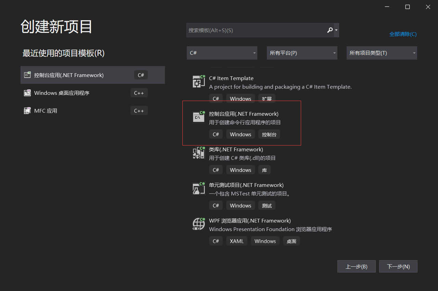Select recent template 控制台应用(.NET Framework)
Screen dimensions: 438x291
coord(93,75)
